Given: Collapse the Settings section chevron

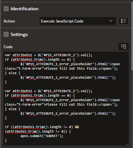Looking at the screenshot, I should pos(6,34).
